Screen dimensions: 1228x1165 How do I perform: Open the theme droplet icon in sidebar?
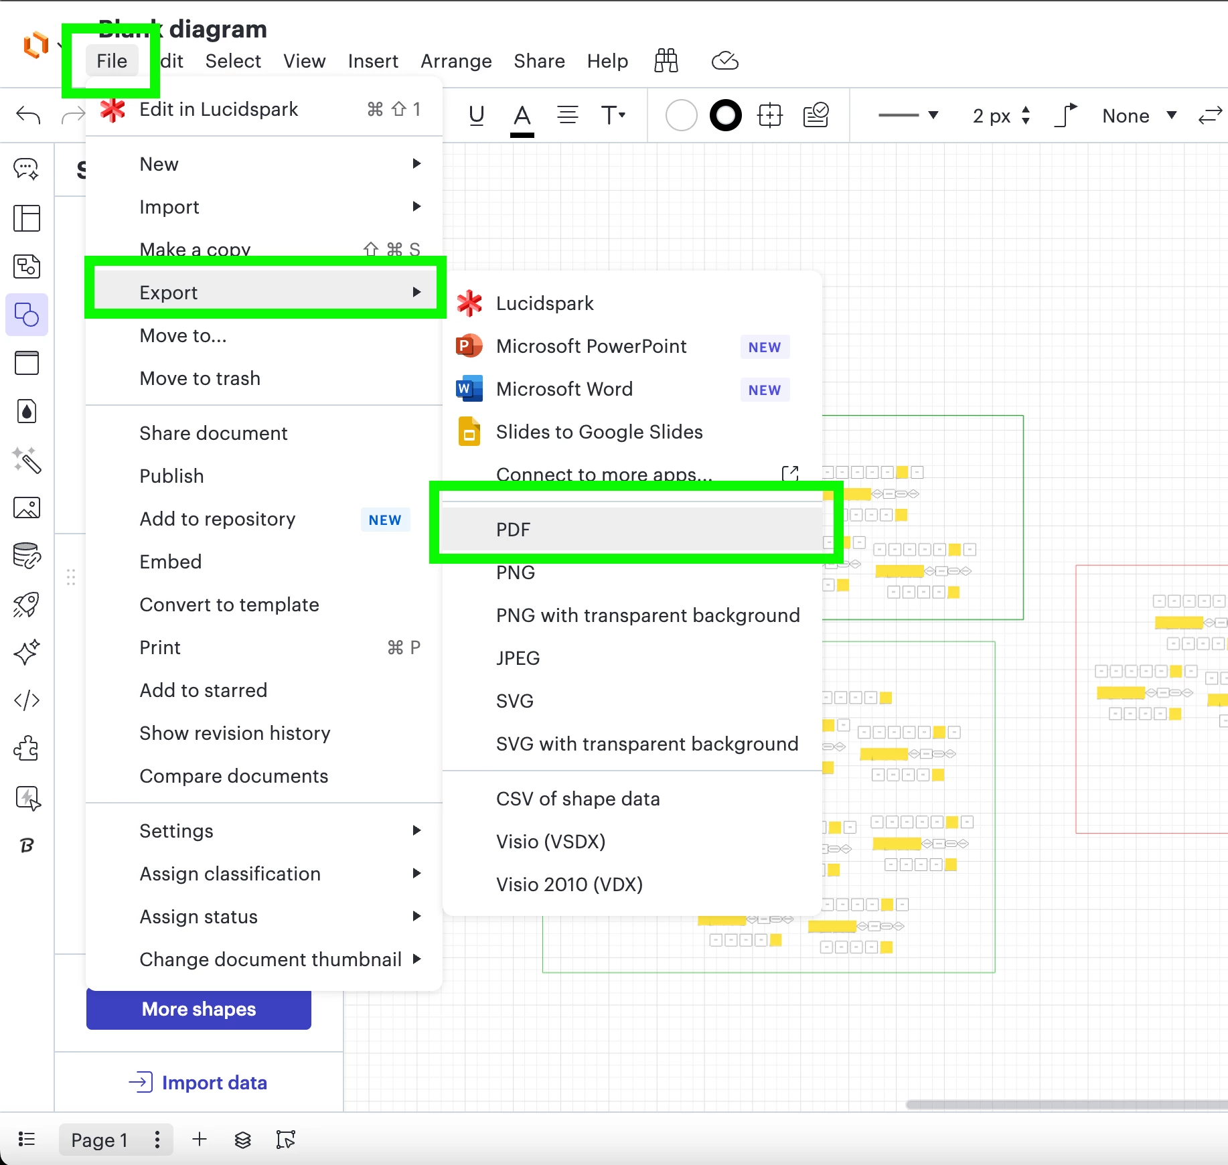pos(27,411)
